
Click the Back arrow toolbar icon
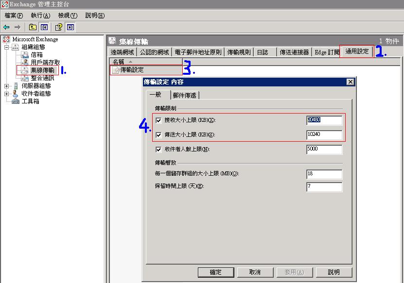[6, 27]
